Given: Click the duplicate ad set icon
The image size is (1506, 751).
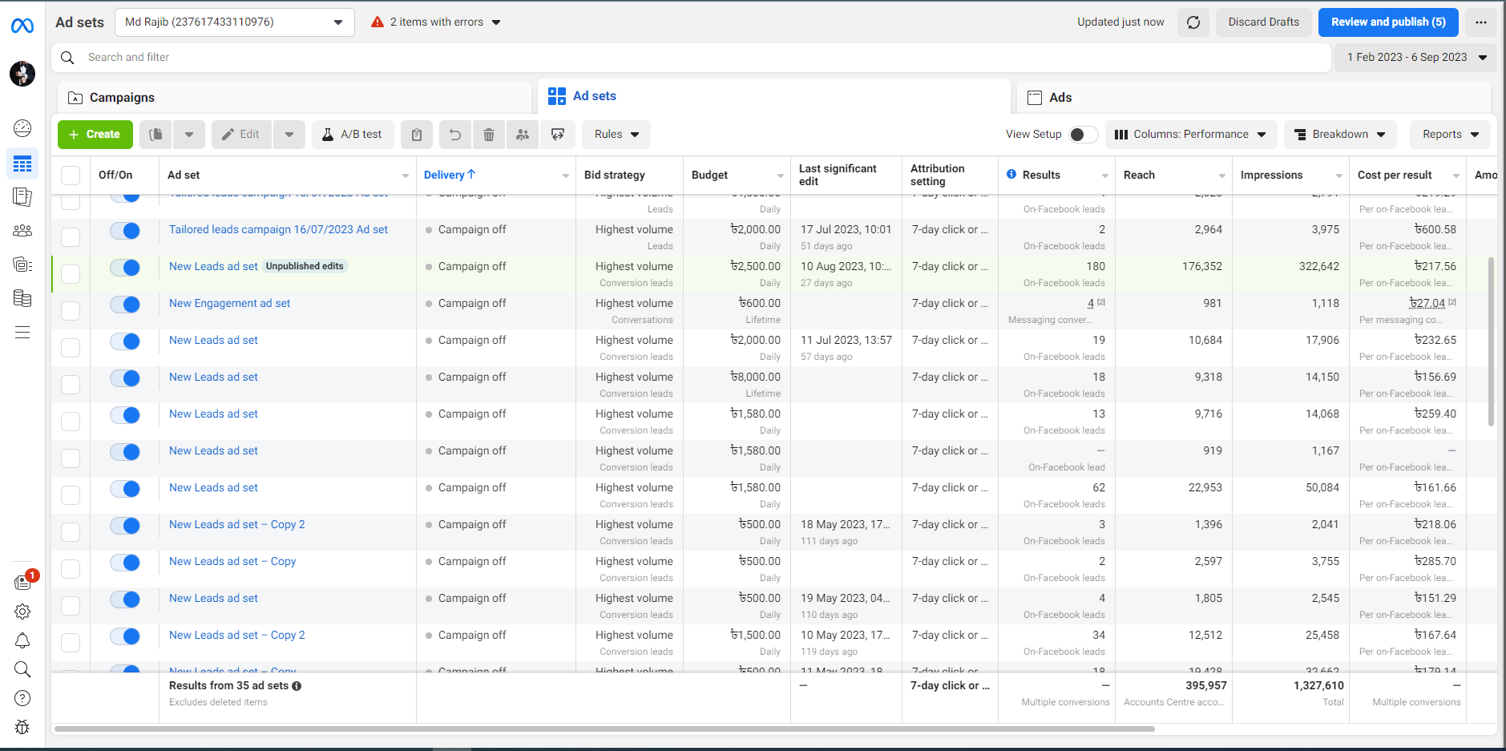Looking at the screenshot, I should 156,135.
